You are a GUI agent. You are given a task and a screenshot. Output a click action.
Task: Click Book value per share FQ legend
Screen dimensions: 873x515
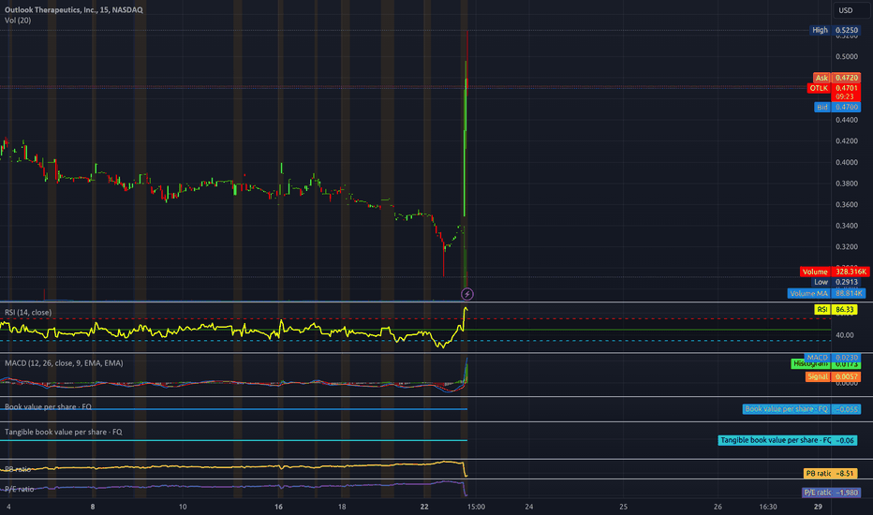pos(48,406)
